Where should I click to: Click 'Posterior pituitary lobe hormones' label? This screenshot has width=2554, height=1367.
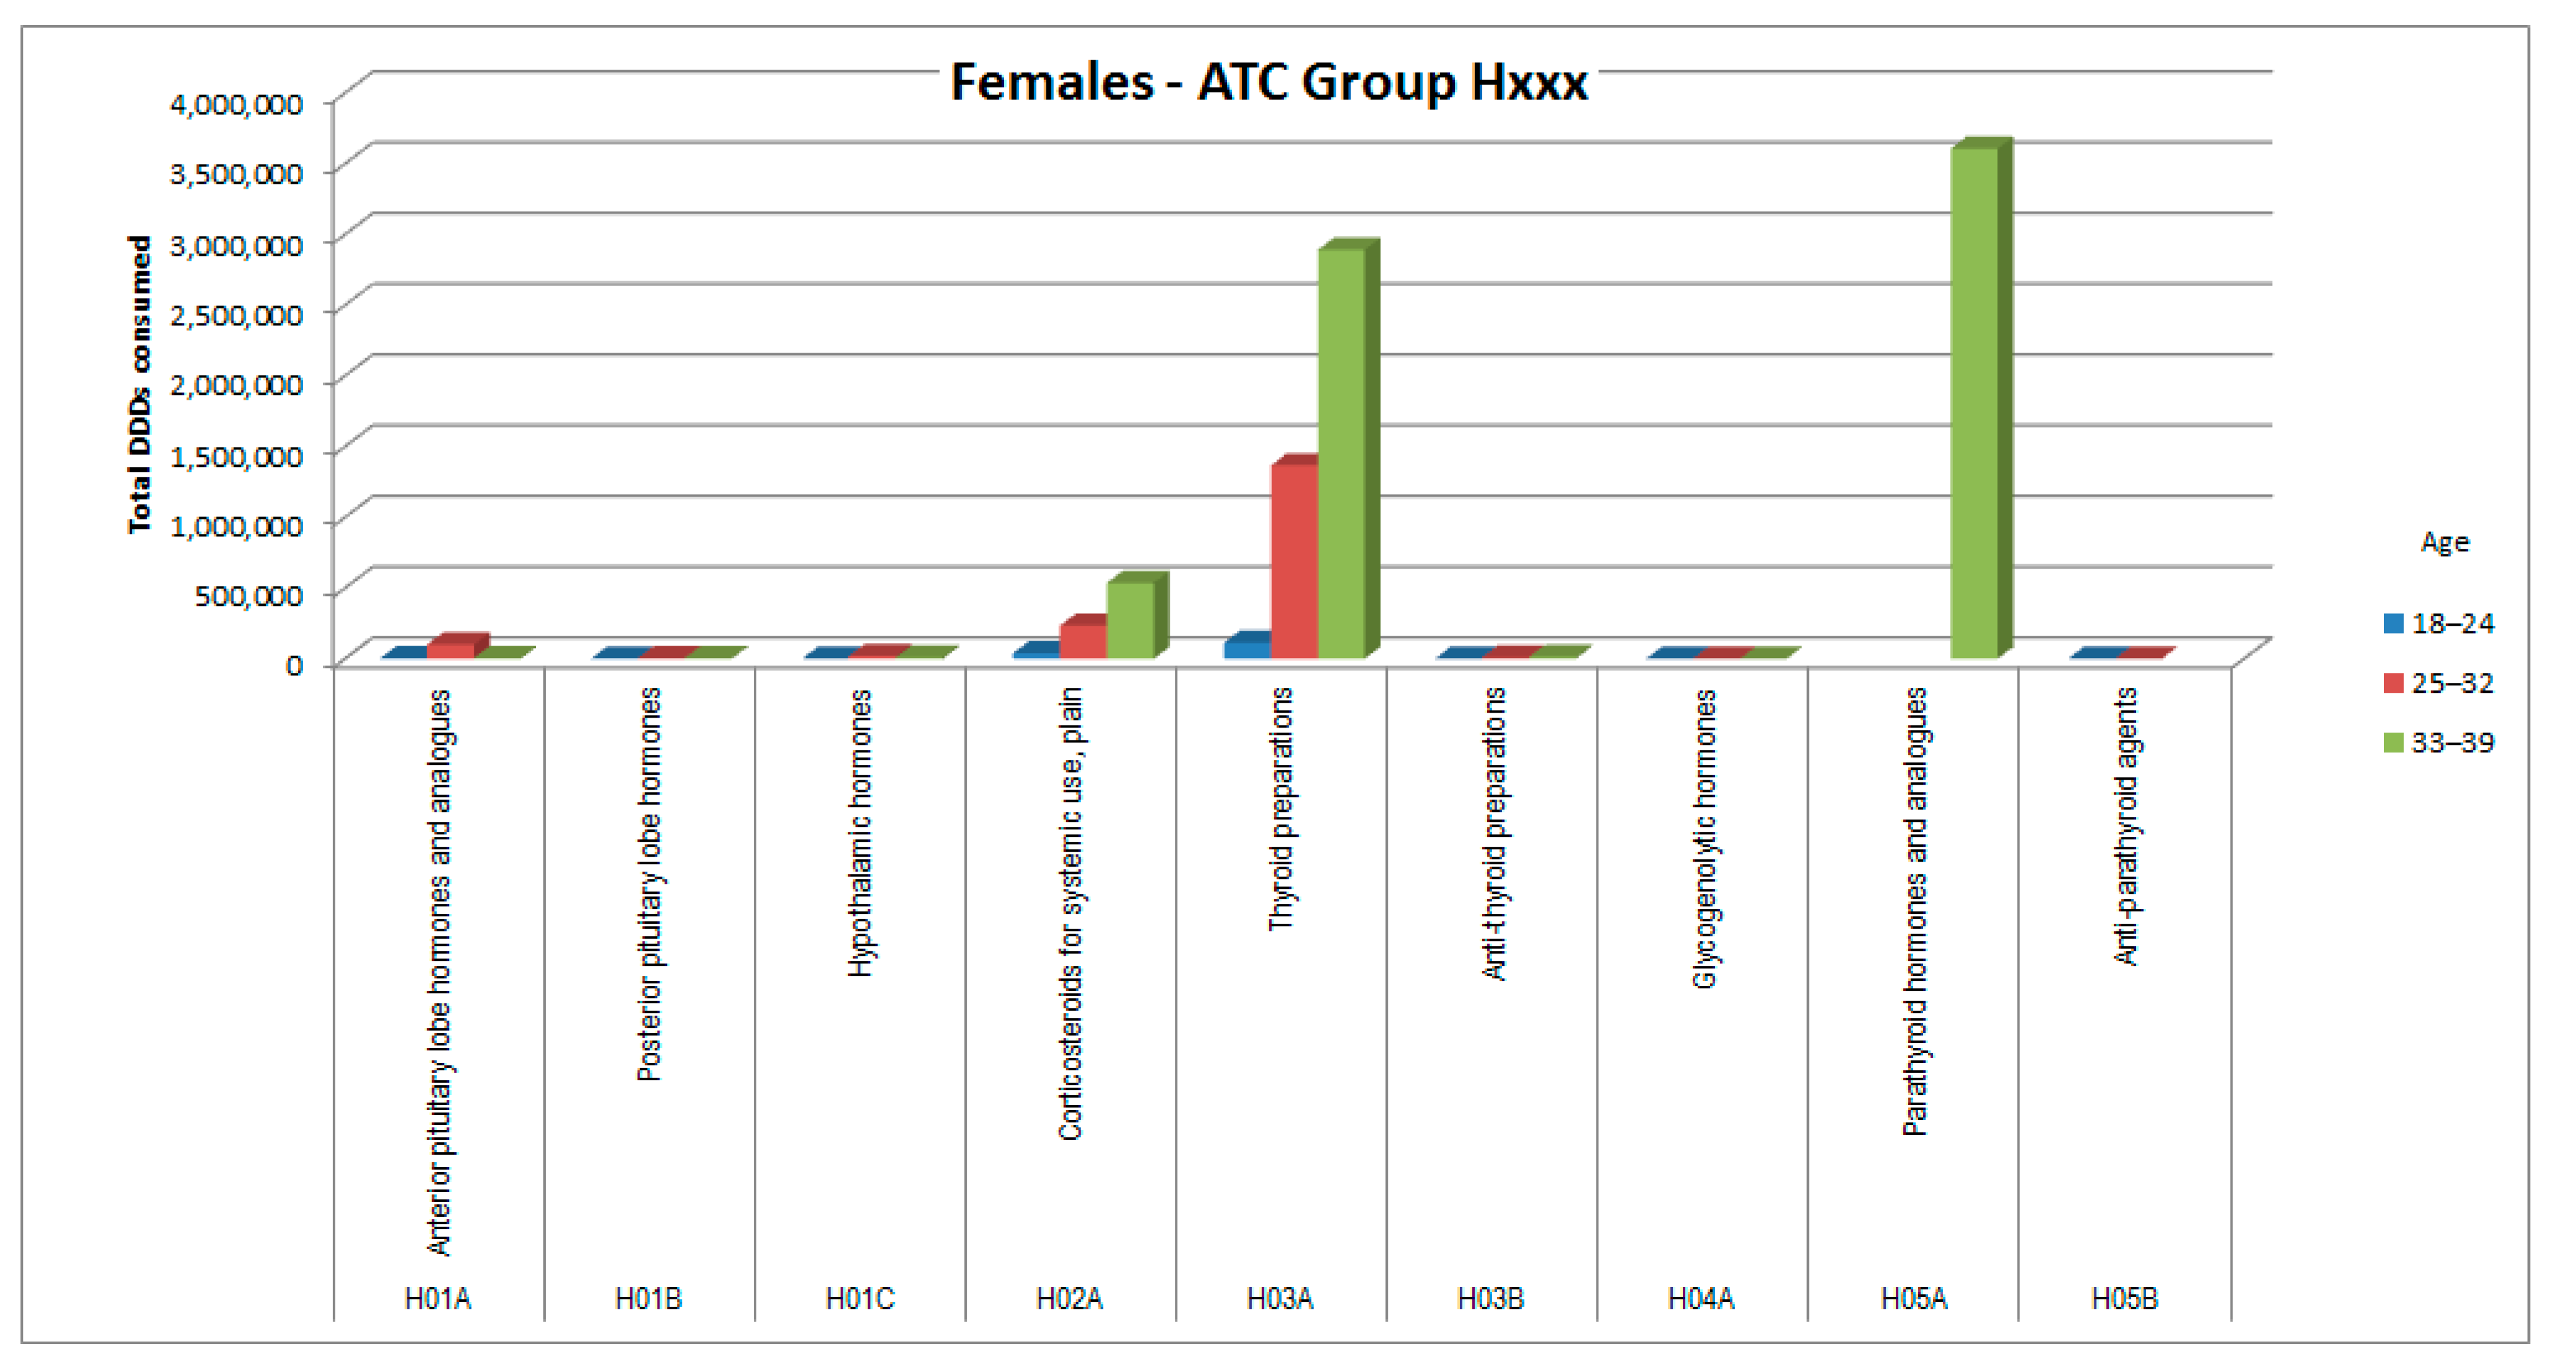[x=648, y=884]
